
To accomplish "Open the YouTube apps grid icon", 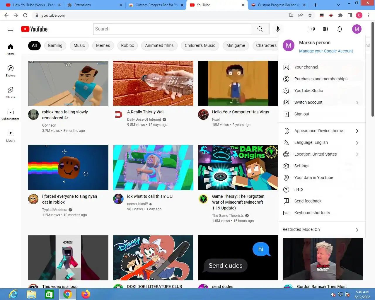I will [326, 29].
